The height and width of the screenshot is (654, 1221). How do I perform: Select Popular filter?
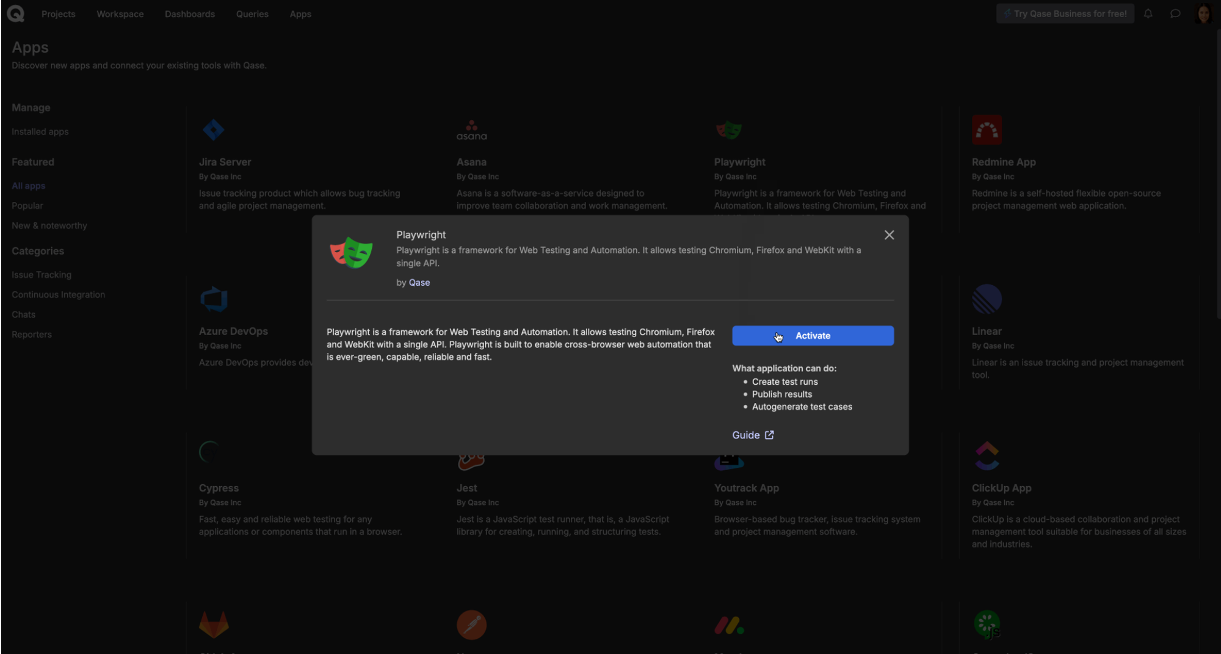(x=27, y=206)
